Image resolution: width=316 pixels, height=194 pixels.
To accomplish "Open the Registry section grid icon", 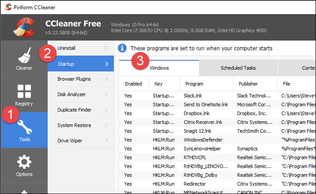I will (24, 91).
